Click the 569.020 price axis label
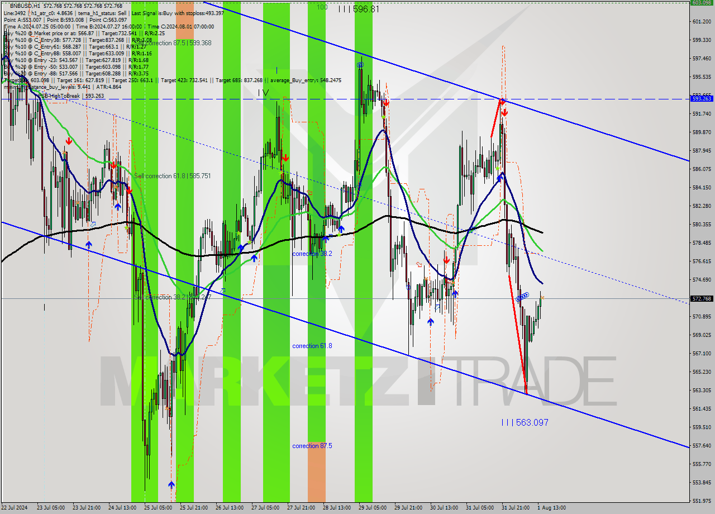 tap(701, 335)
